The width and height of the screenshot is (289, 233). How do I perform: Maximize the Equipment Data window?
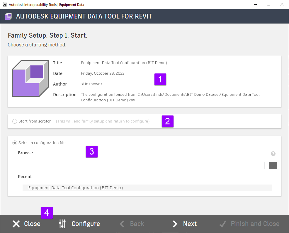[268, 5]
